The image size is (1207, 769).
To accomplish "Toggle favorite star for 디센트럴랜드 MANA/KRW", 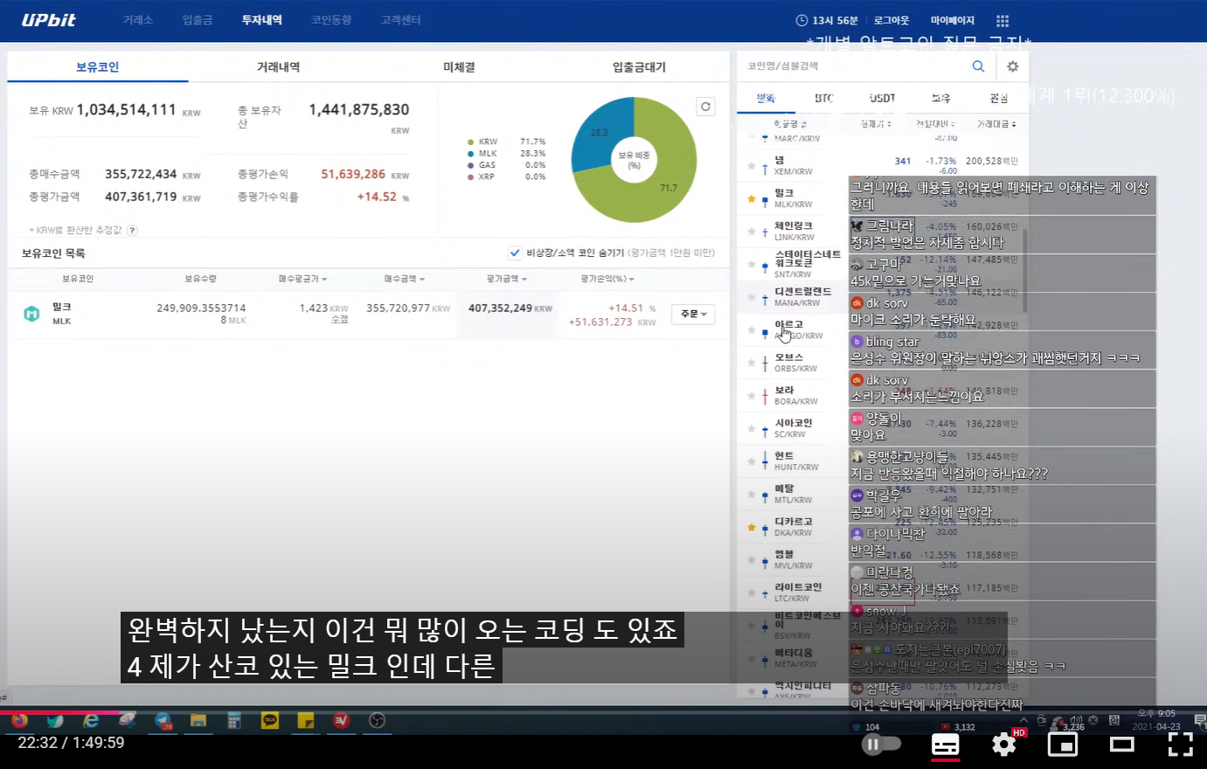I will [752, 297].
